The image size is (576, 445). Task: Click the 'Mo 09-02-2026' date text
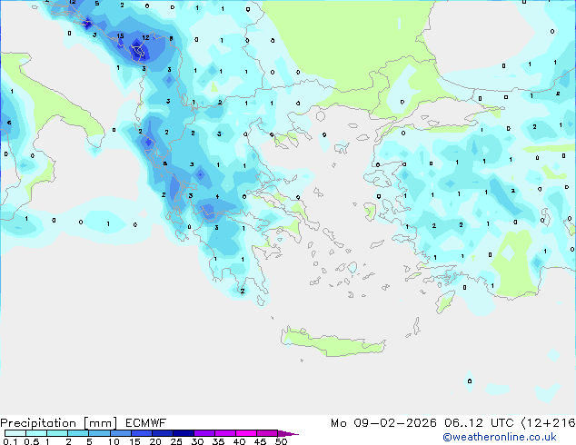383,423
